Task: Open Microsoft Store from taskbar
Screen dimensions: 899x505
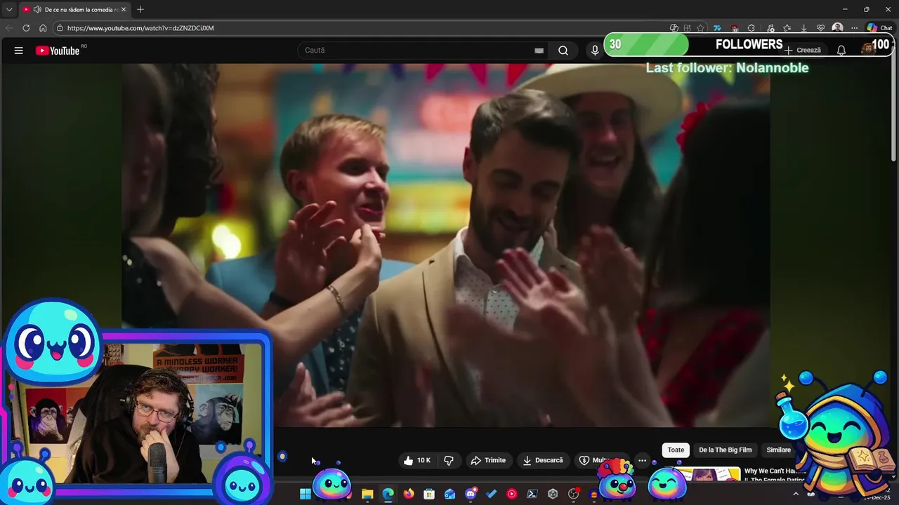Action: pyautogui.click(x=429, y=494)
